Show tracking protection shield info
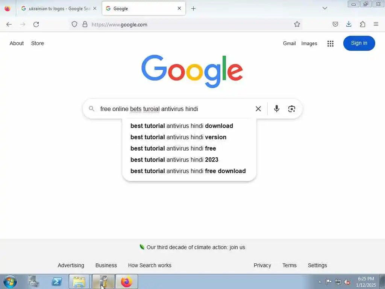This screenshot has width=385, height=289. click(x=74, y=24)
